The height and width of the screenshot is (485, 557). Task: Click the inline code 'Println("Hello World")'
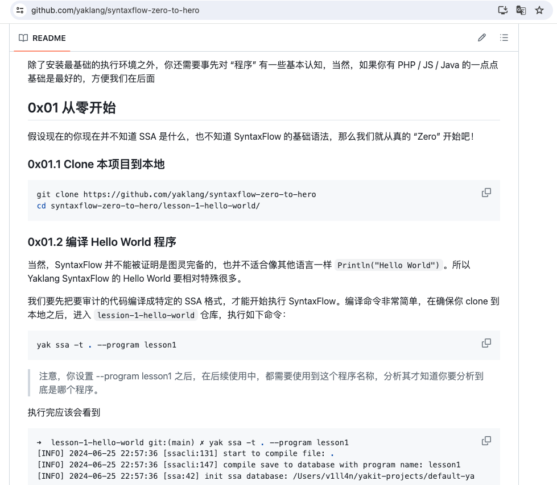tap(388, 265)
